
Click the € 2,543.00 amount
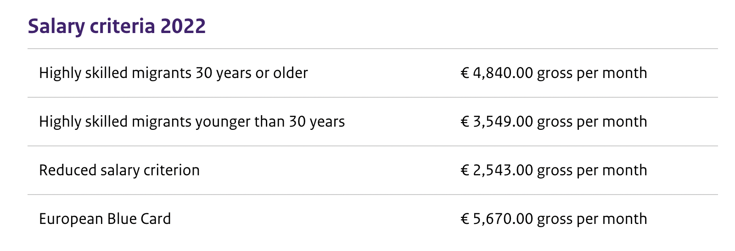pyautogui.click(x=497, y=170)
